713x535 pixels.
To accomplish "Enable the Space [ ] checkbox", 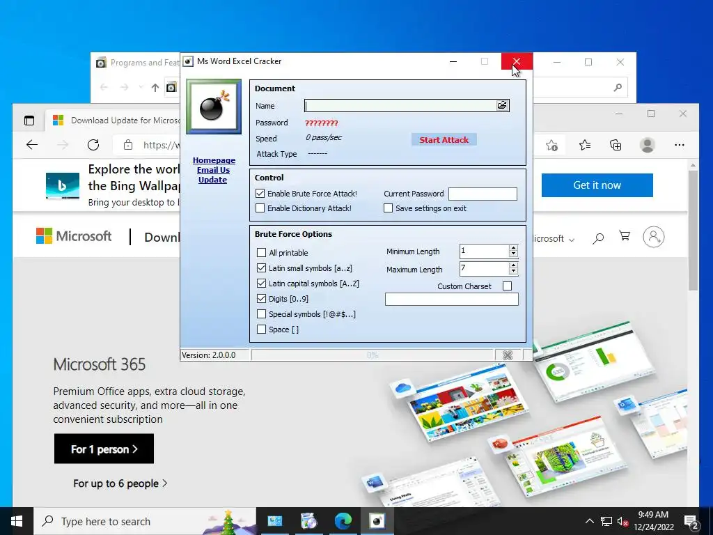I will [x=262, y=329].
